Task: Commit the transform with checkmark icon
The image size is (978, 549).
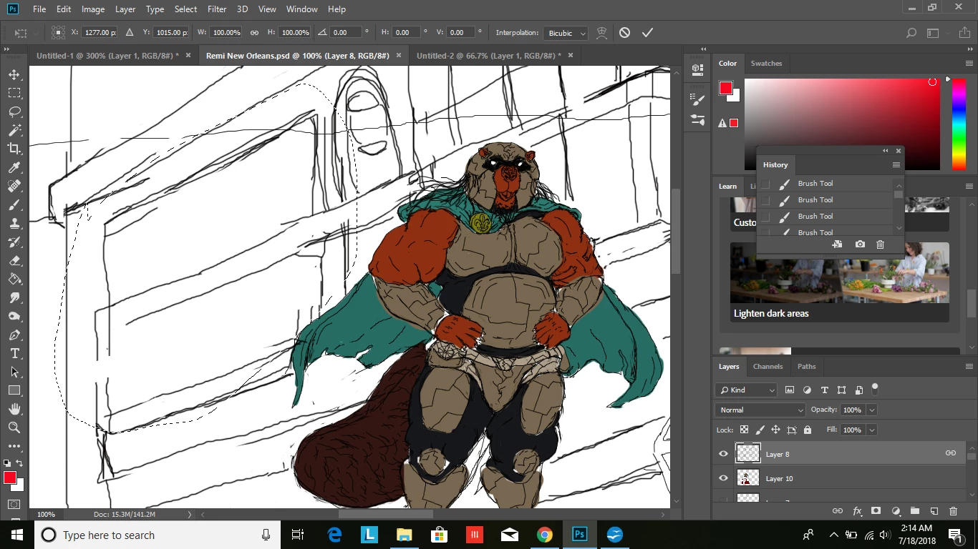Action: pos(647,33)
